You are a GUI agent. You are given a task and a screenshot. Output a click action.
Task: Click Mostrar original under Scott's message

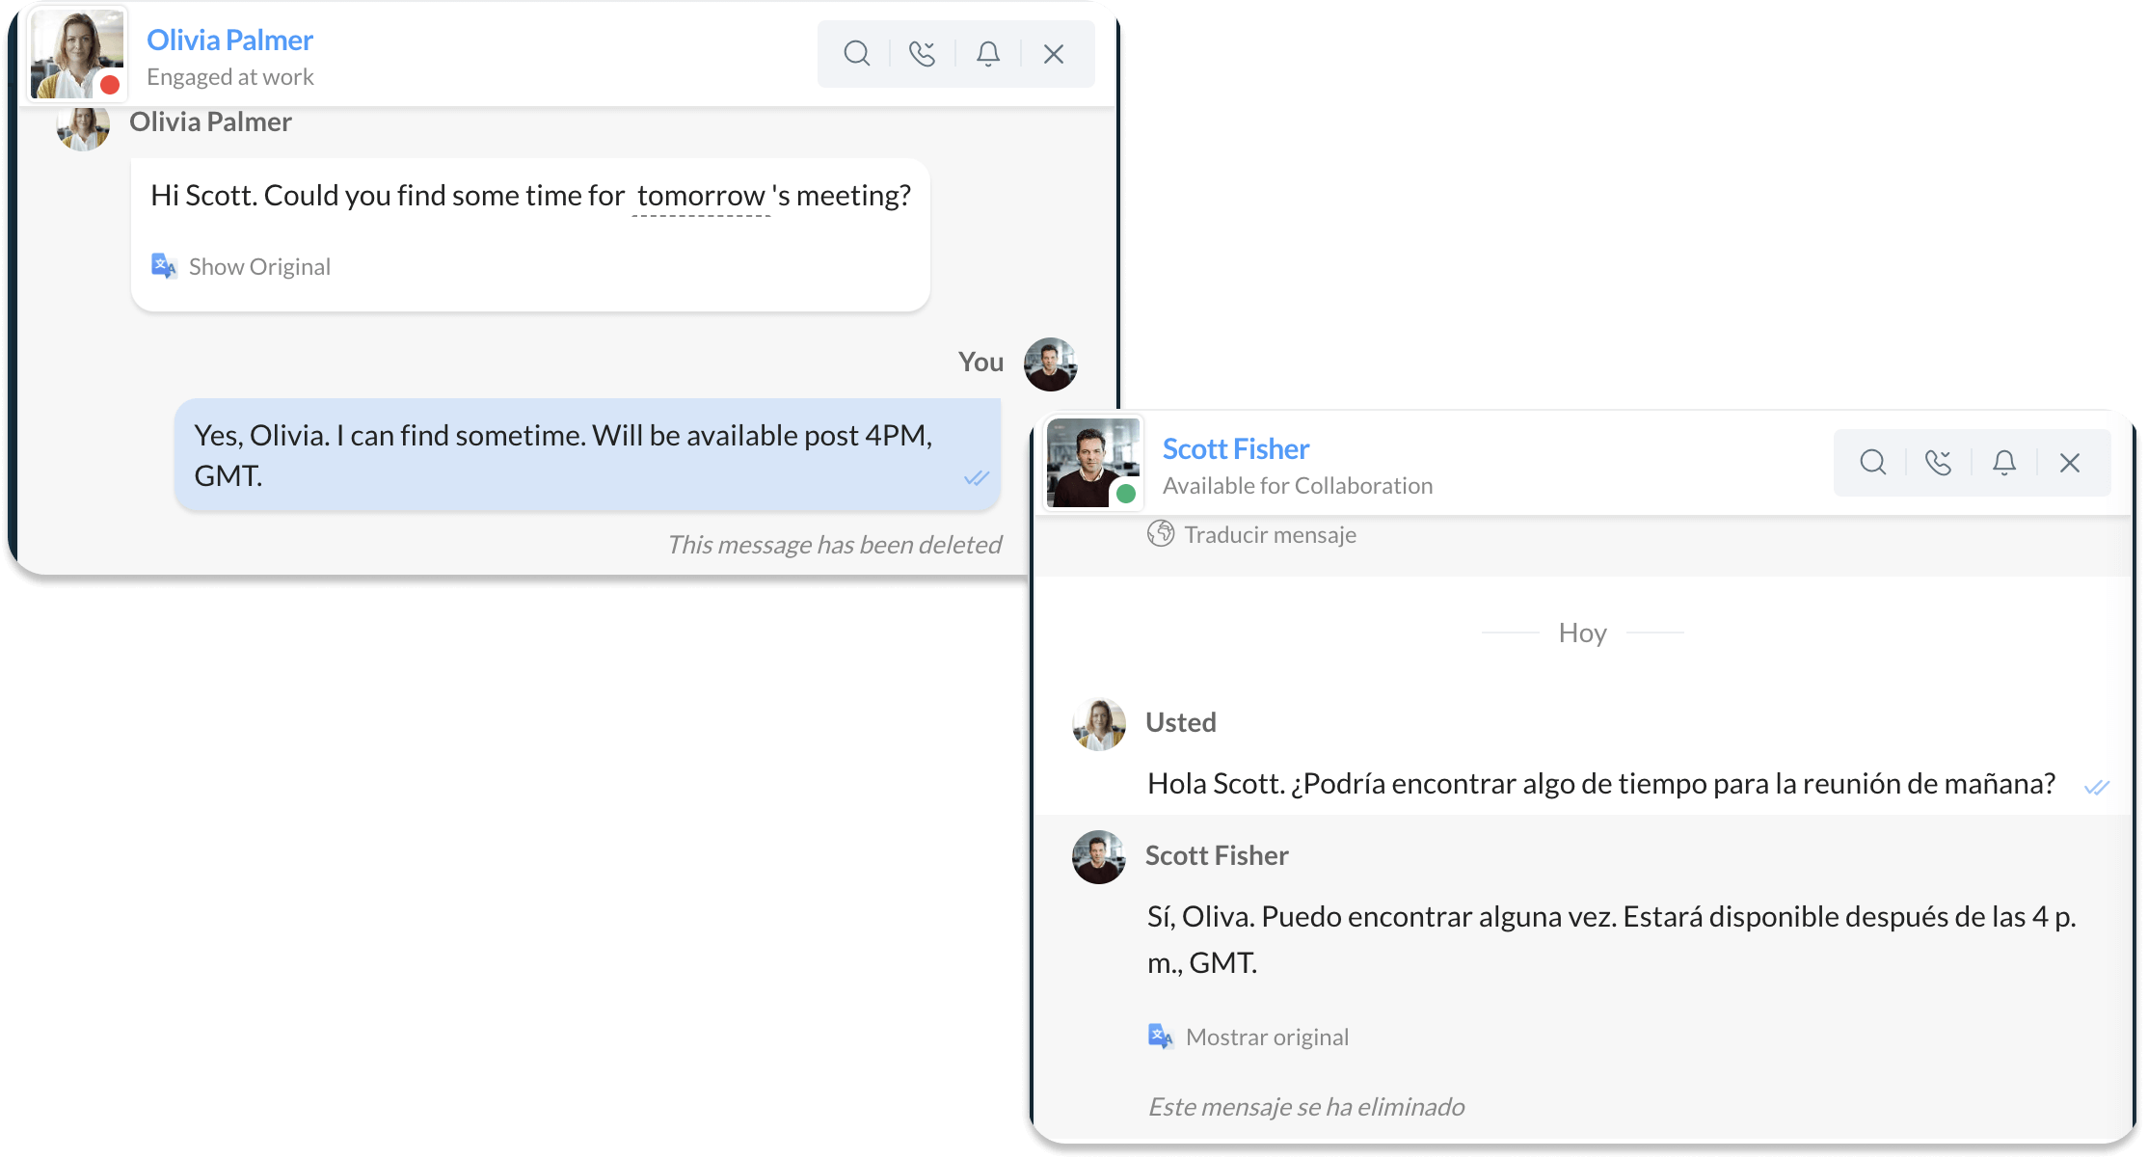1267,1038
